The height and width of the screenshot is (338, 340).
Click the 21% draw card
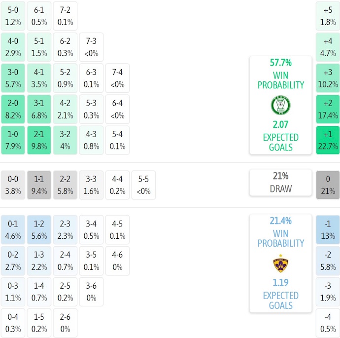click(x=280, y=183)
